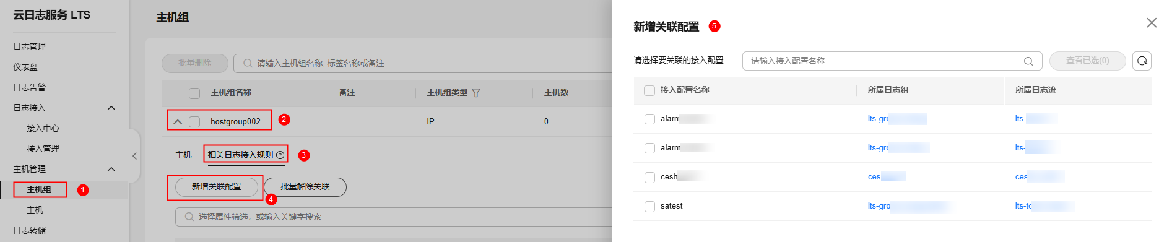Click the 新增关联配置 button
Screen dimensions: 1159x242
coord(217,186)
